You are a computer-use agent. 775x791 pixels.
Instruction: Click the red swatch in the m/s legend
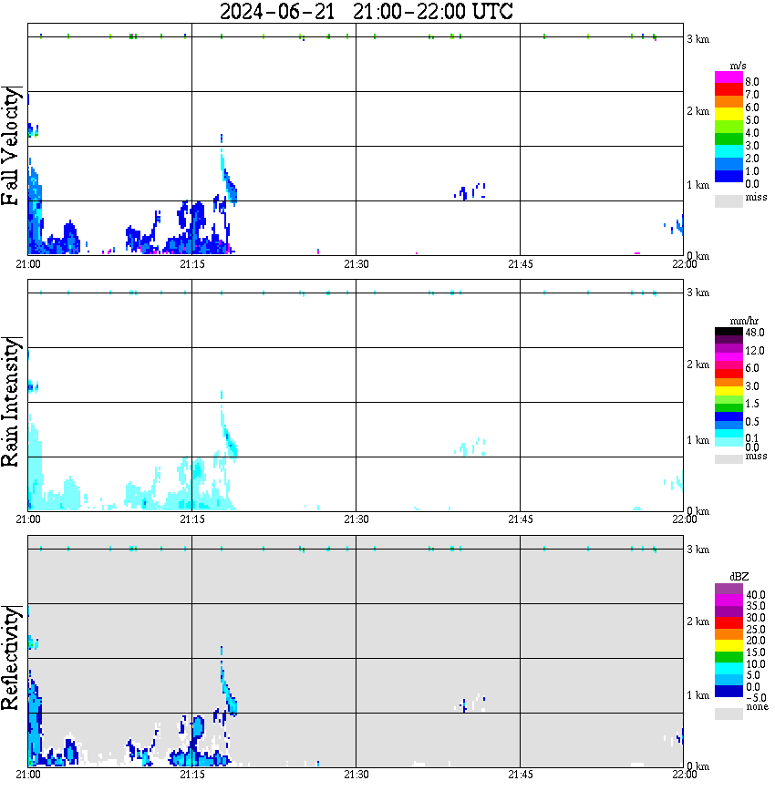[728, 89]
